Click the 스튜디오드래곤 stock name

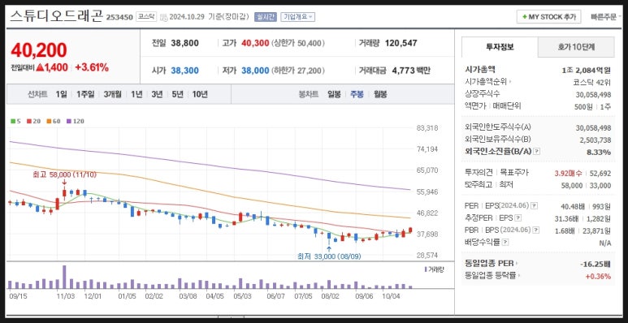(x=56, y=16)
